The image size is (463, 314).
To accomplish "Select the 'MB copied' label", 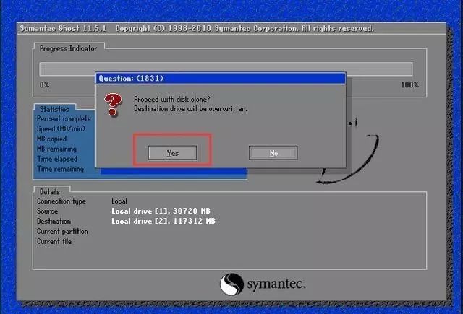I will click(51, 139).
